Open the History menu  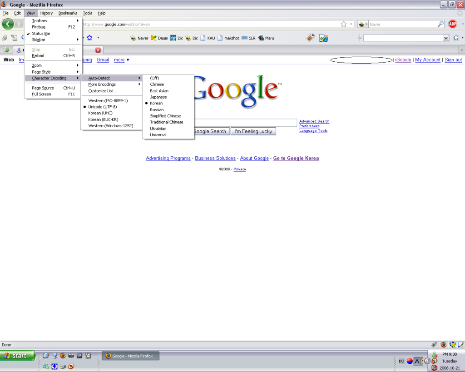47,13
